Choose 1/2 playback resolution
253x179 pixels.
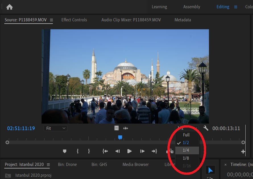pos(187,143)
